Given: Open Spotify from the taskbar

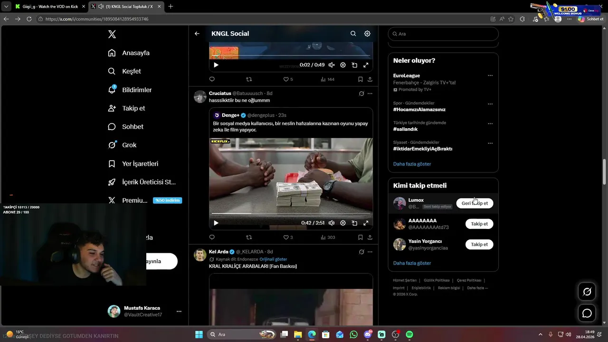Looking at the screenshot, I should pyautogui.click(x=409, y=334).
